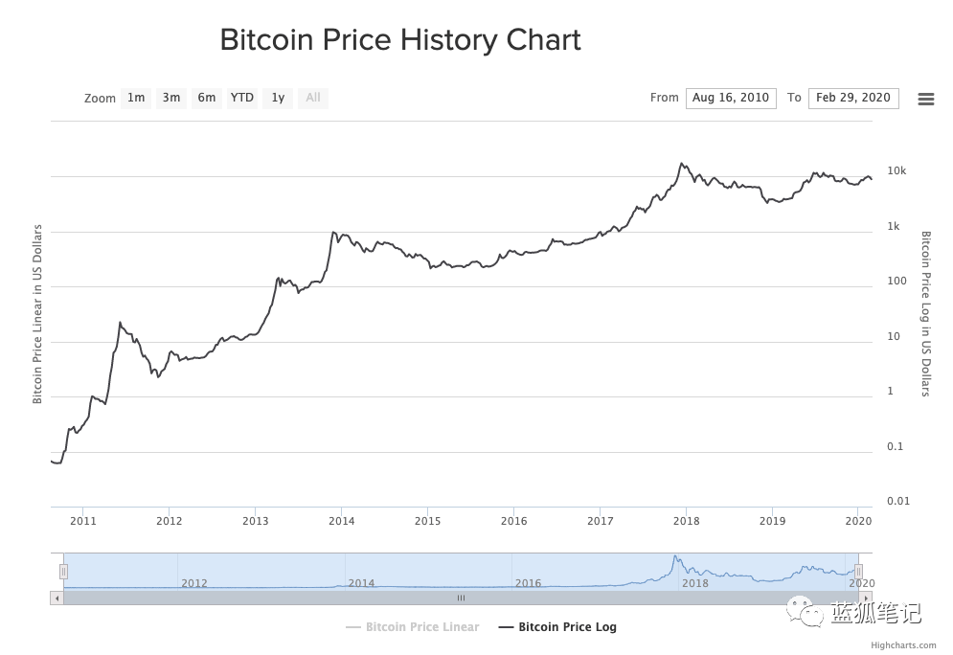Viewport: 953px width, 655px height.
Task: Click the WeChat logo watermark
Action: (x=806, y=611)
